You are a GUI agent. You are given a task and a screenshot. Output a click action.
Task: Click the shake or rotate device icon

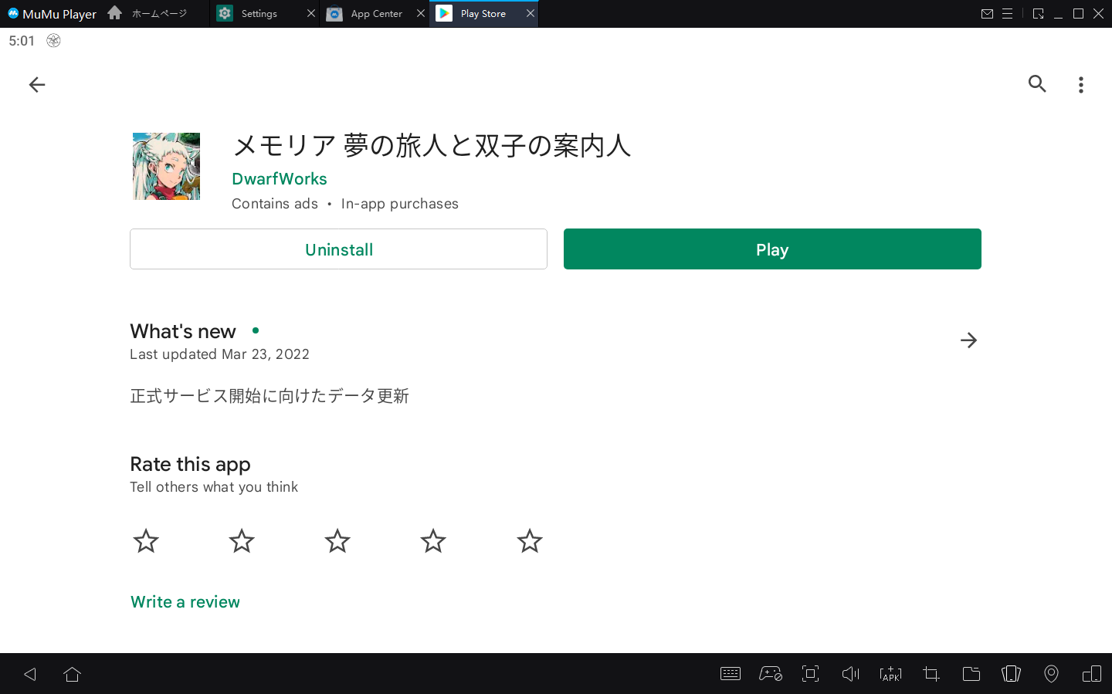click(x=1011, y=674)
